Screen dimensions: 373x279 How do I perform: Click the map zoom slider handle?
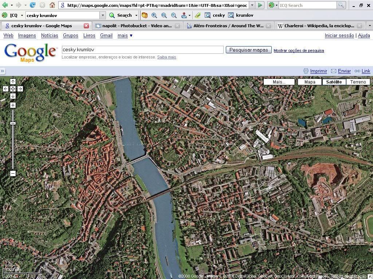pyautogui.click(x=13, y=124)
